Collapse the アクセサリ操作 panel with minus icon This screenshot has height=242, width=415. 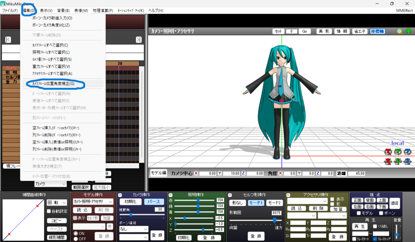click(288, 195)
